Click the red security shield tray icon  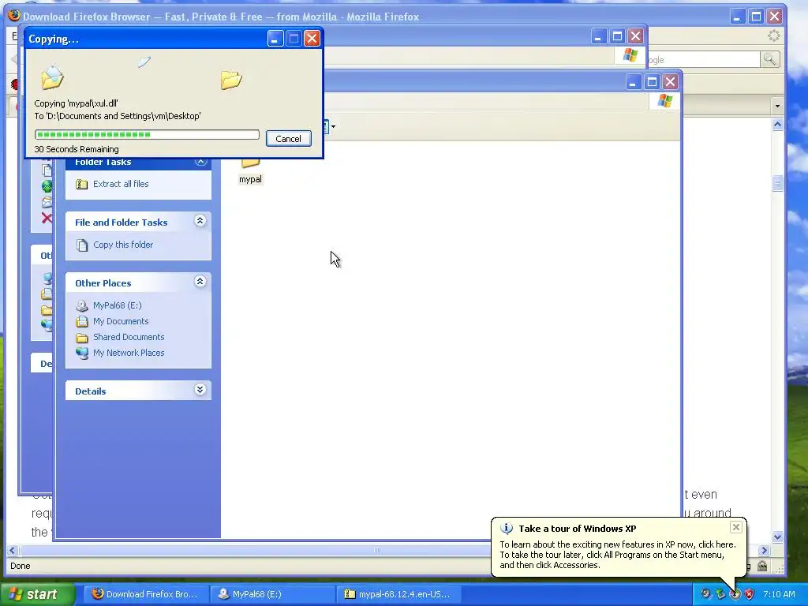coord(750,594)
